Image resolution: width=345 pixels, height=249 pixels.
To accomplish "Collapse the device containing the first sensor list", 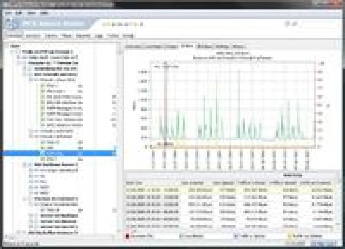I will click(x=32, y=80).
